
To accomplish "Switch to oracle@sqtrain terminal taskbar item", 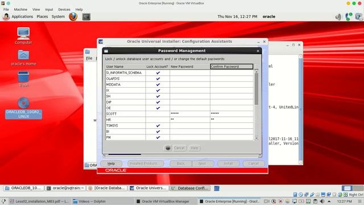I will point(66,188).
